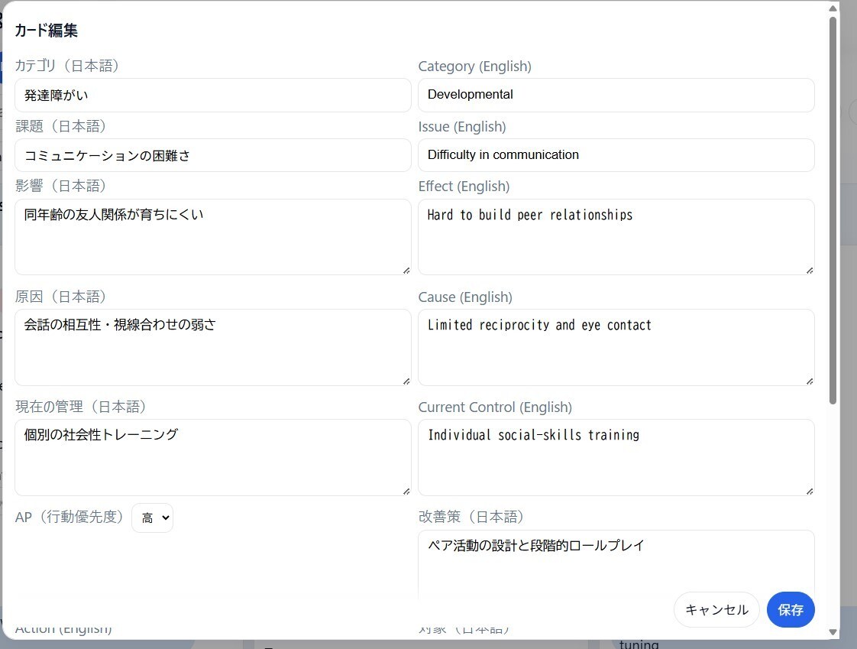Click the 課題（日本語）label
This screenshot has width=857, height=649.
pyautogui.click(x=60, y=126)
